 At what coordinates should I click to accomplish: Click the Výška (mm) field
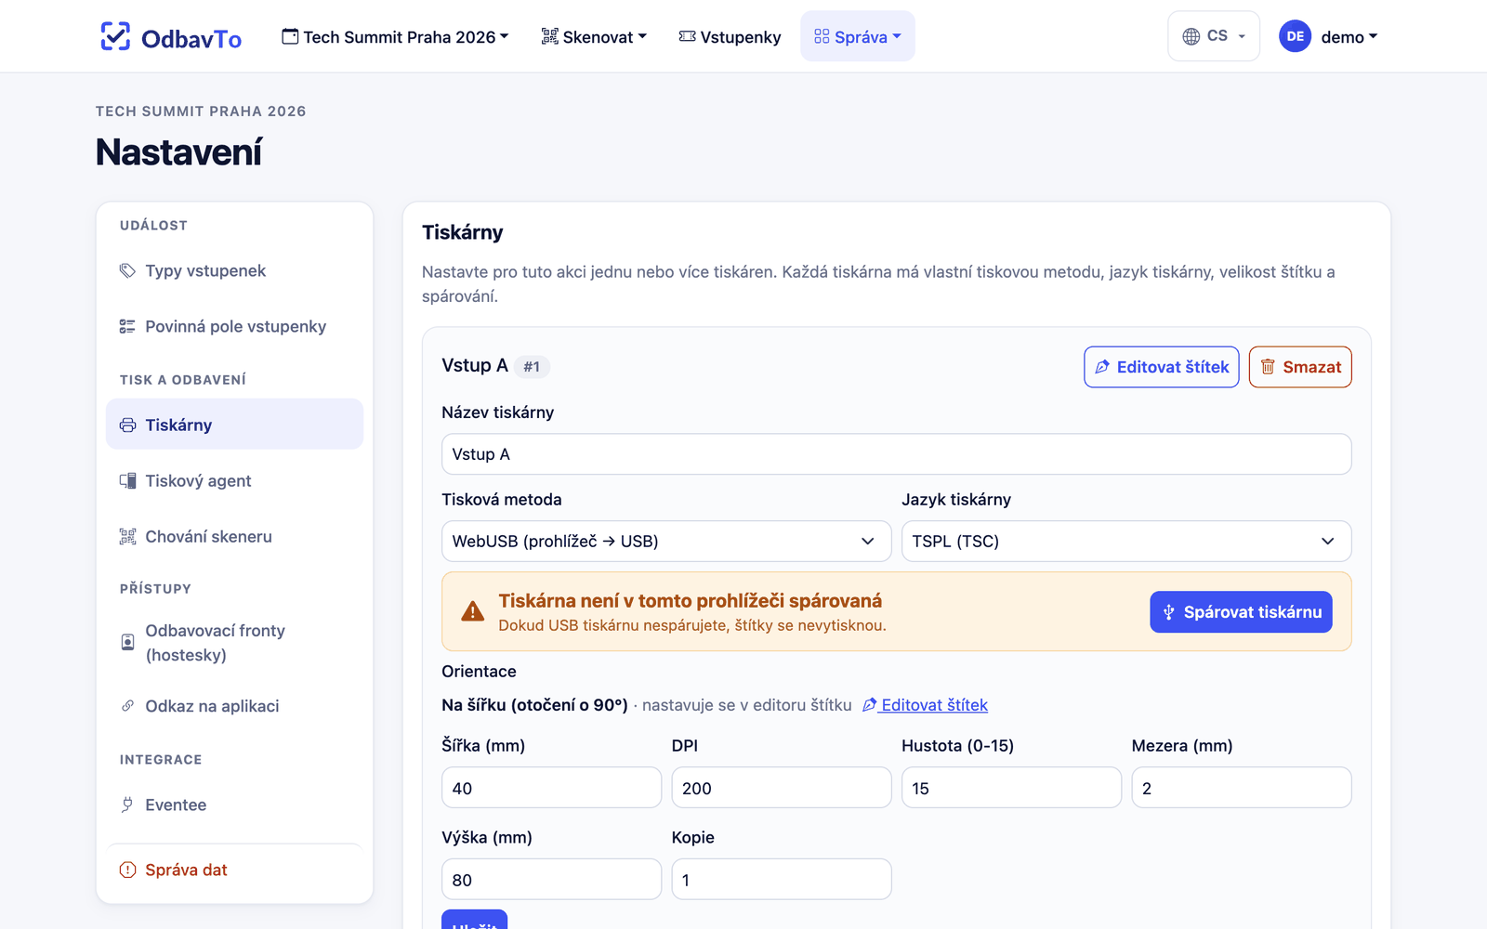[x=551, y=880]
